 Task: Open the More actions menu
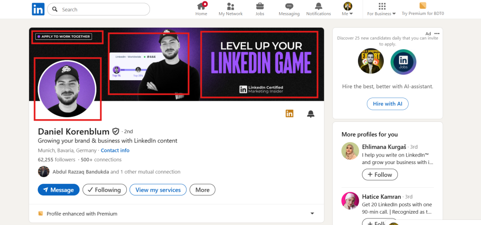click(x=202, y=190)
